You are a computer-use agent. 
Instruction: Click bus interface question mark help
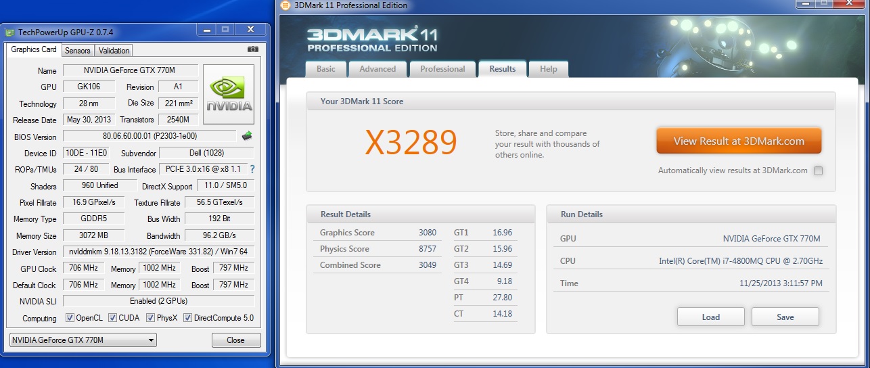point(252,169)
